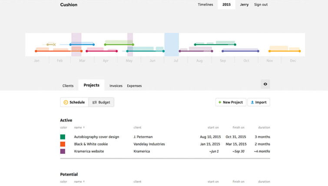
Task: Click the purple Kramerica website swatch
Action: 63,151
